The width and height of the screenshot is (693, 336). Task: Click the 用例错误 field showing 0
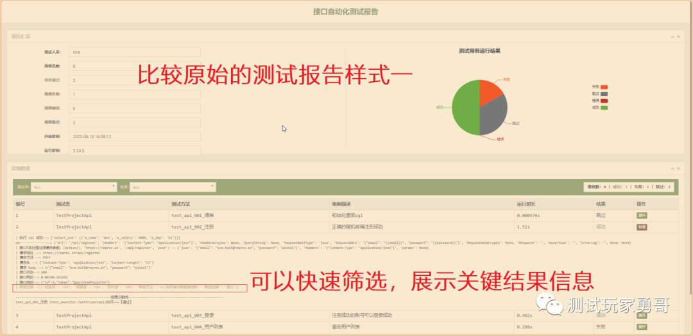[x=135, y=108]
